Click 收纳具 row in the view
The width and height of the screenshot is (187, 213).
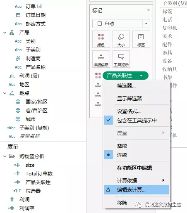tap(170, 69)
